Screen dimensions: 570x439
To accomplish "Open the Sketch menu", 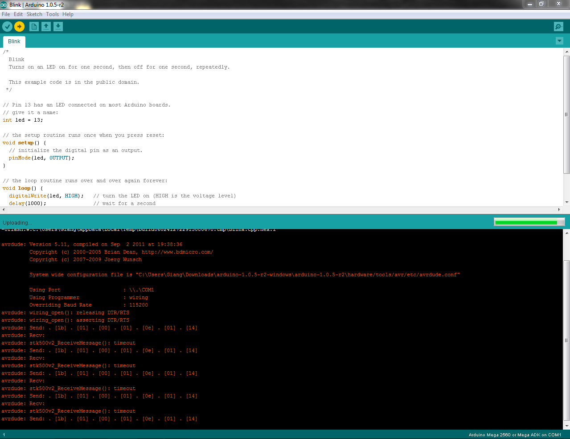I will (x=34, y=14).
